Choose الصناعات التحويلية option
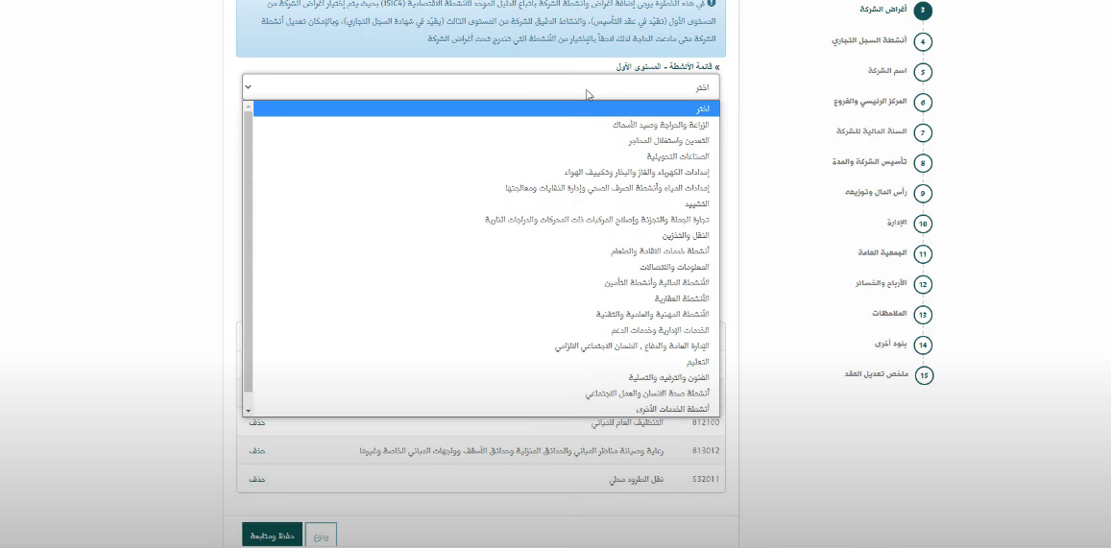Image resolution: width=1111 pixels, height=548 pixels. tap(486, 156)
